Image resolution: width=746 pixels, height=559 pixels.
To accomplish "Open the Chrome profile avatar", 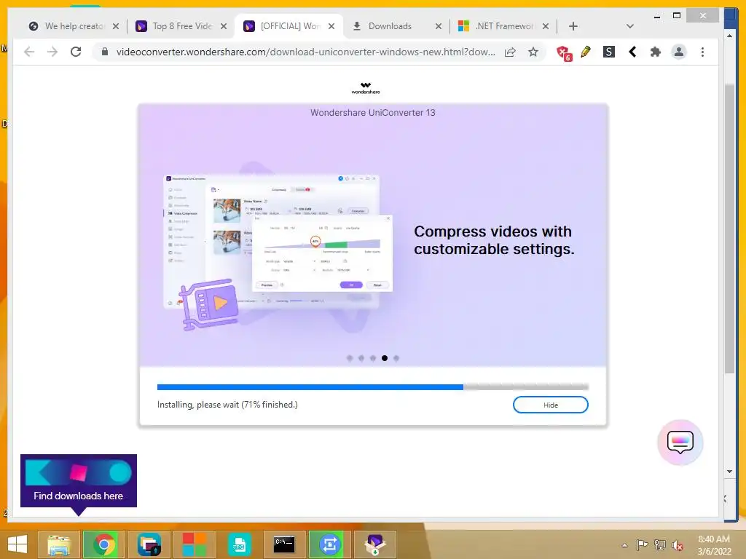I will click(679, 52).
